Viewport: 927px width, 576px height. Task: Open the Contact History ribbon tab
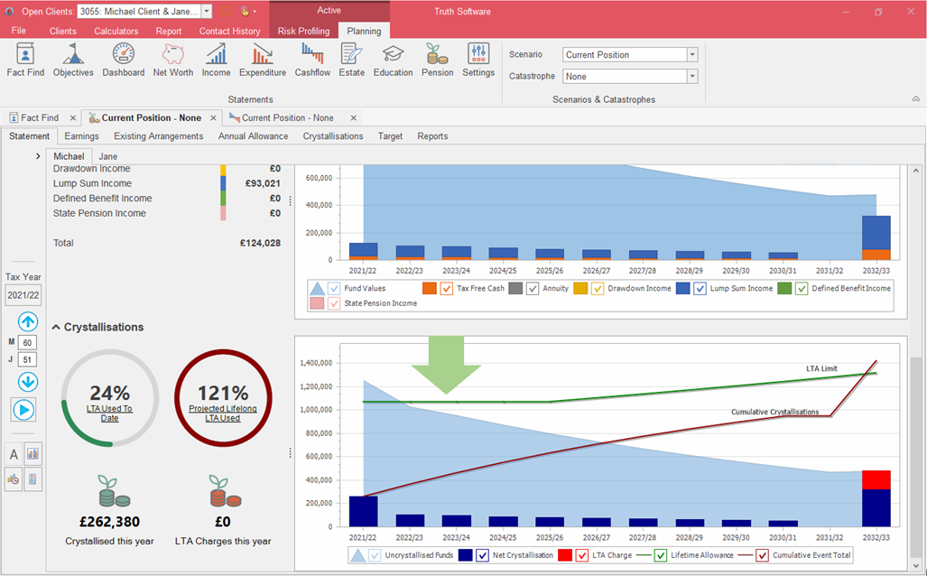[229, 31]
